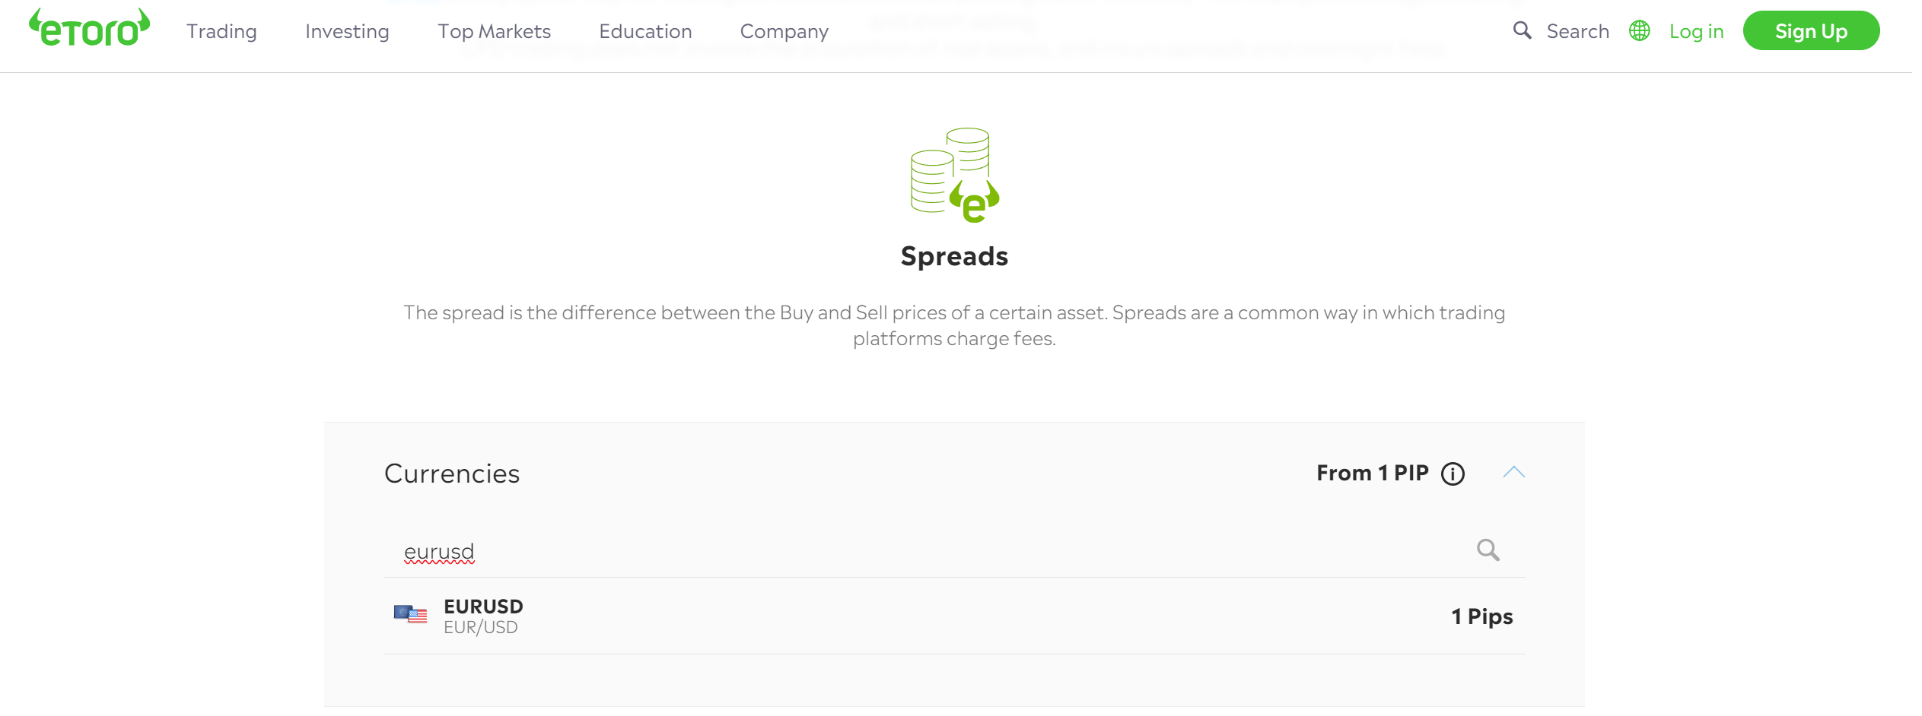Screen dimensions: 1922x716
Task: Open the Education menu
Action: point(645,31)
